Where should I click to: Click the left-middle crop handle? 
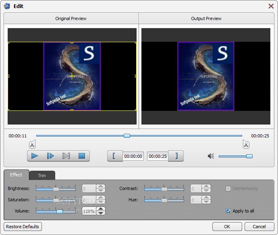[8, 76]
